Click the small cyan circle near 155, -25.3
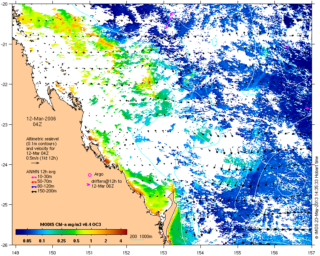 pos(235,215)
